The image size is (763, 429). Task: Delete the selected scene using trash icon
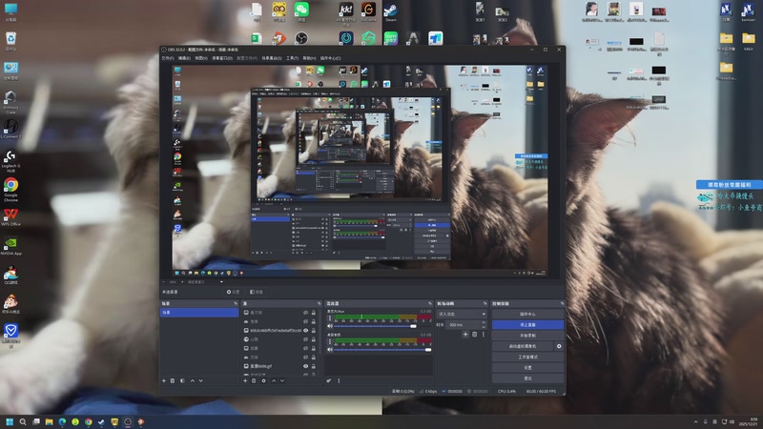pyautogui.click(x=173, y=380)
